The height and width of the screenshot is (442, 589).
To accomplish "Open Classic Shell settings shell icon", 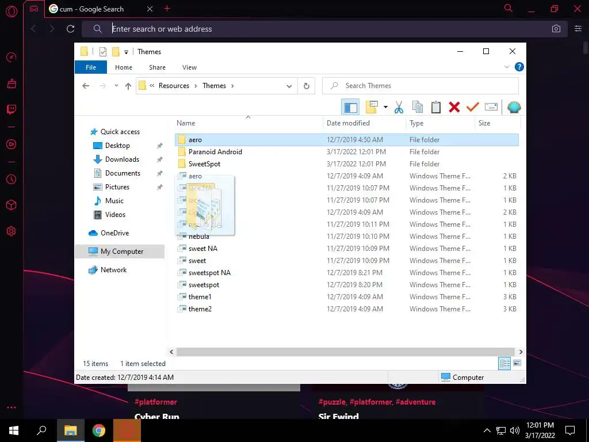I will 514,108.
